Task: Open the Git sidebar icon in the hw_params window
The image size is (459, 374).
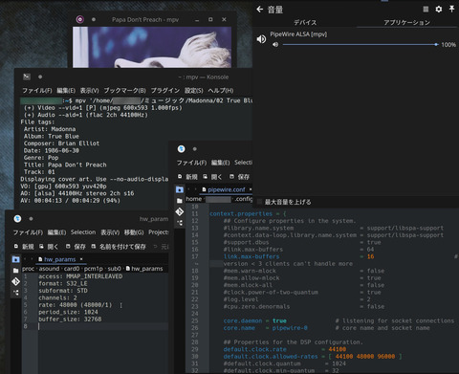Action: click(15, 281)
